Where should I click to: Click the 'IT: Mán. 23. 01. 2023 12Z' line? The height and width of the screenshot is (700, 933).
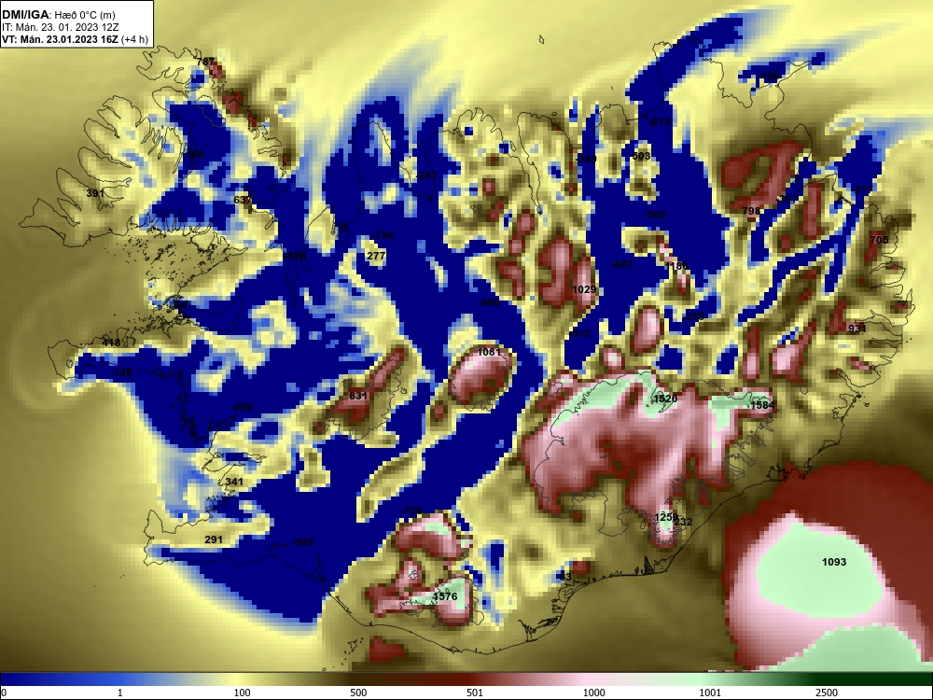(x=60, y=27)
